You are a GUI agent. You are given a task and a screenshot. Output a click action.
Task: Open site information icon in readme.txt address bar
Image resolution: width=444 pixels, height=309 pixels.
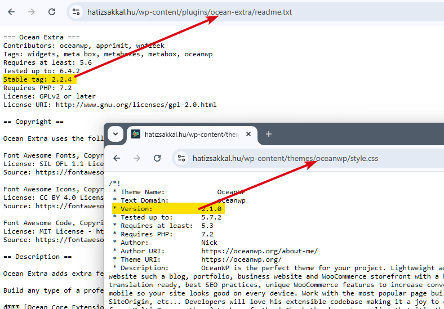[x=76, y=12]
